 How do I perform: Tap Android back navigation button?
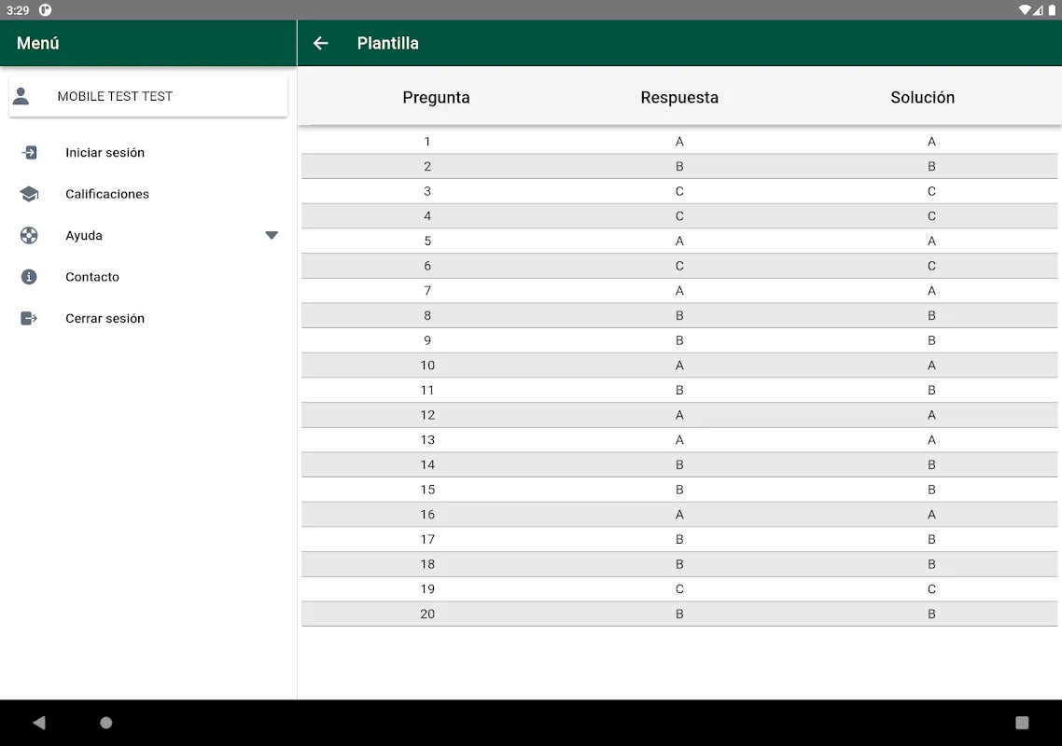click(39, 723)
